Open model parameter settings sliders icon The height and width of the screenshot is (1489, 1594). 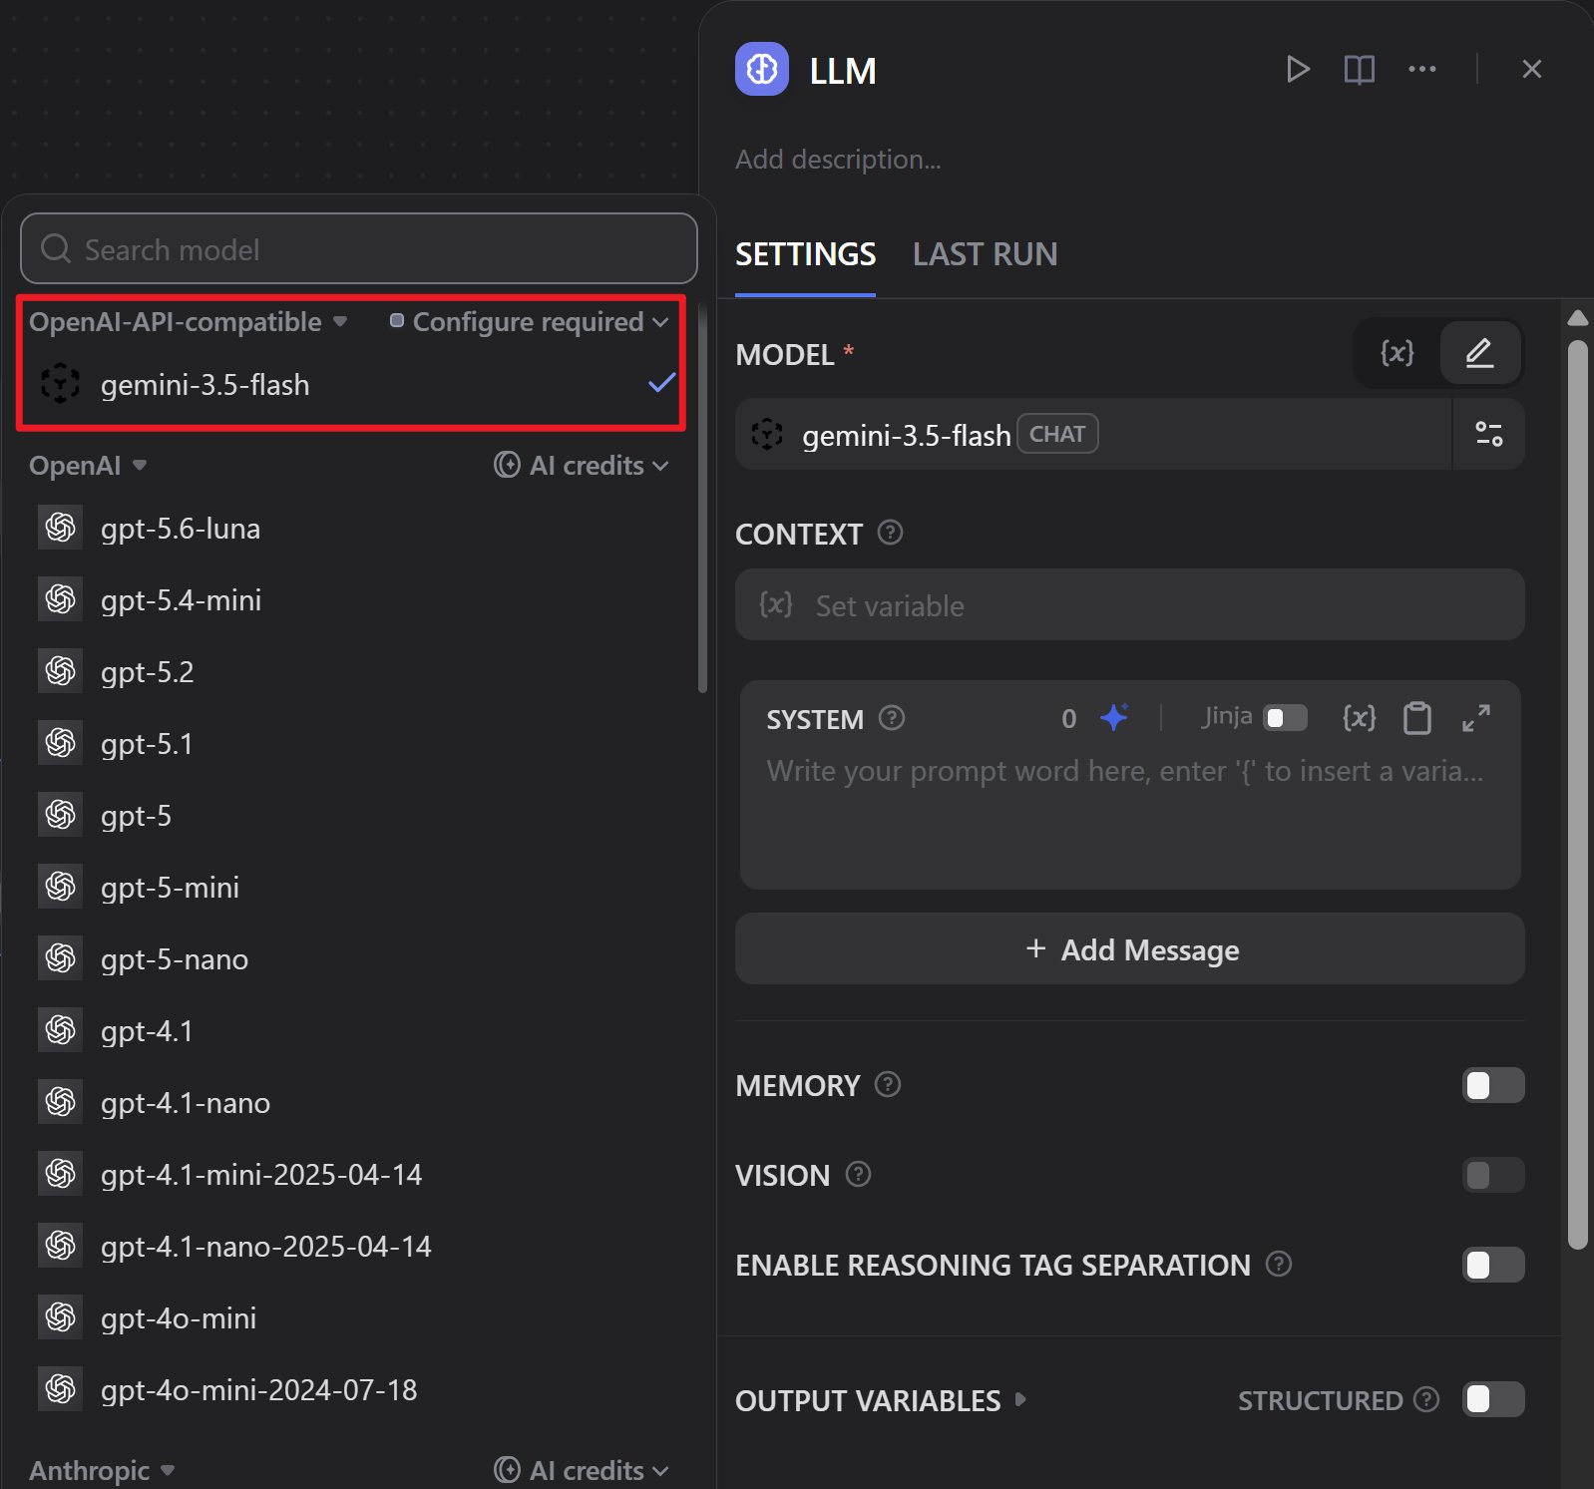point(1488,434)
